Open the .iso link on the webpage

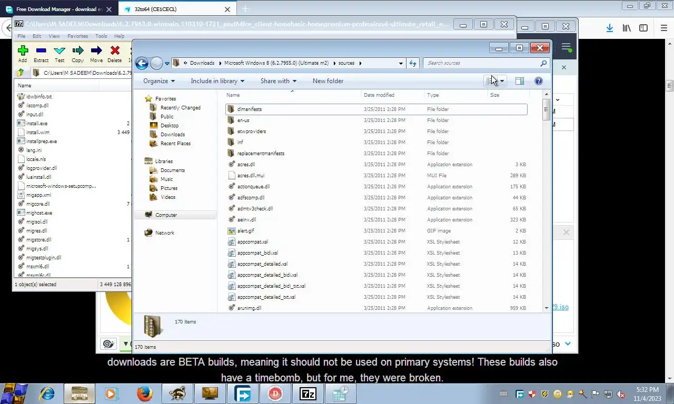click(560, 307)
